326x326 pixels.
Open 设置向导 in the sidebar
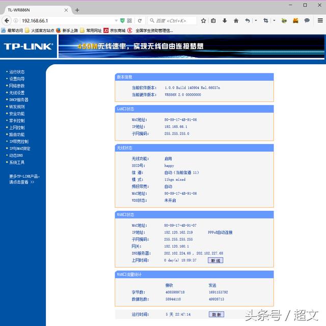coord(17,79)
